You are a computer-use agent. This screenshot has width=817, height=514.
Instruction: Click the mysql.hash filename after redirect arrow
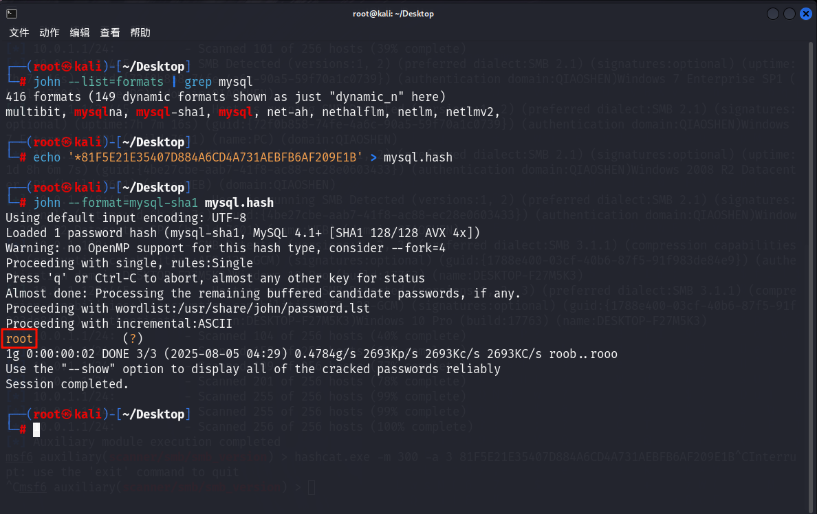pos(417,157)
